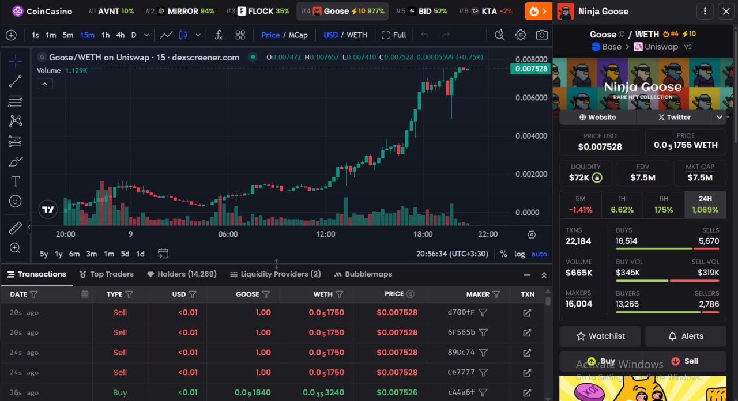The image size is (738, 401).
Task: Add symbol with the plus icon
Action: (11, 35)
